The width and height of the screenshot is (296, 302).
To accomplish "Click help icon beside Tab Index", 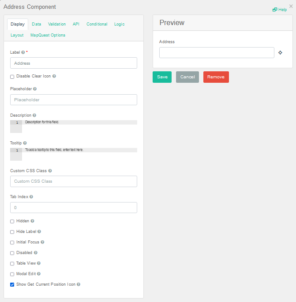I will (31, 197).
